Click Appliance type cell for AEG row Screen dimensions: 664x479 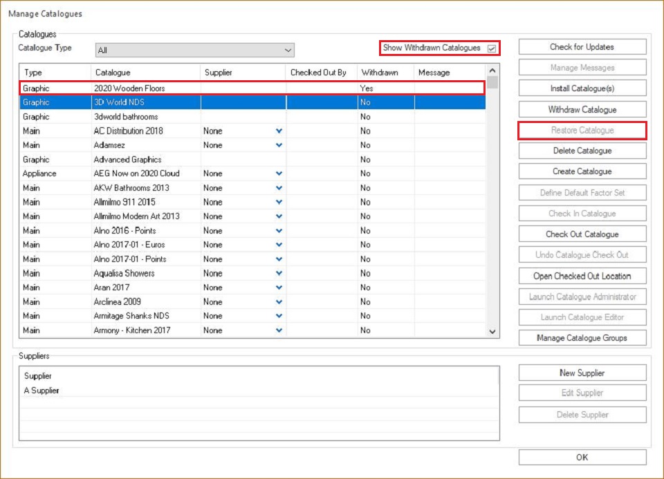click(x=39, y=173)
